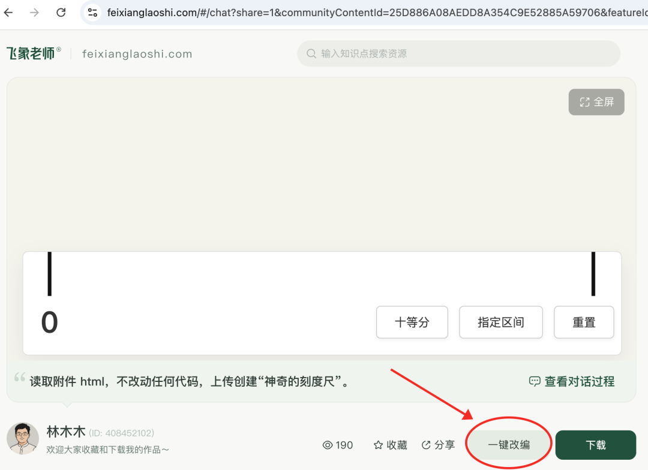This screenshot has width=648, height=470.
Task: Download the work via 下载
Action: [595, 445]
